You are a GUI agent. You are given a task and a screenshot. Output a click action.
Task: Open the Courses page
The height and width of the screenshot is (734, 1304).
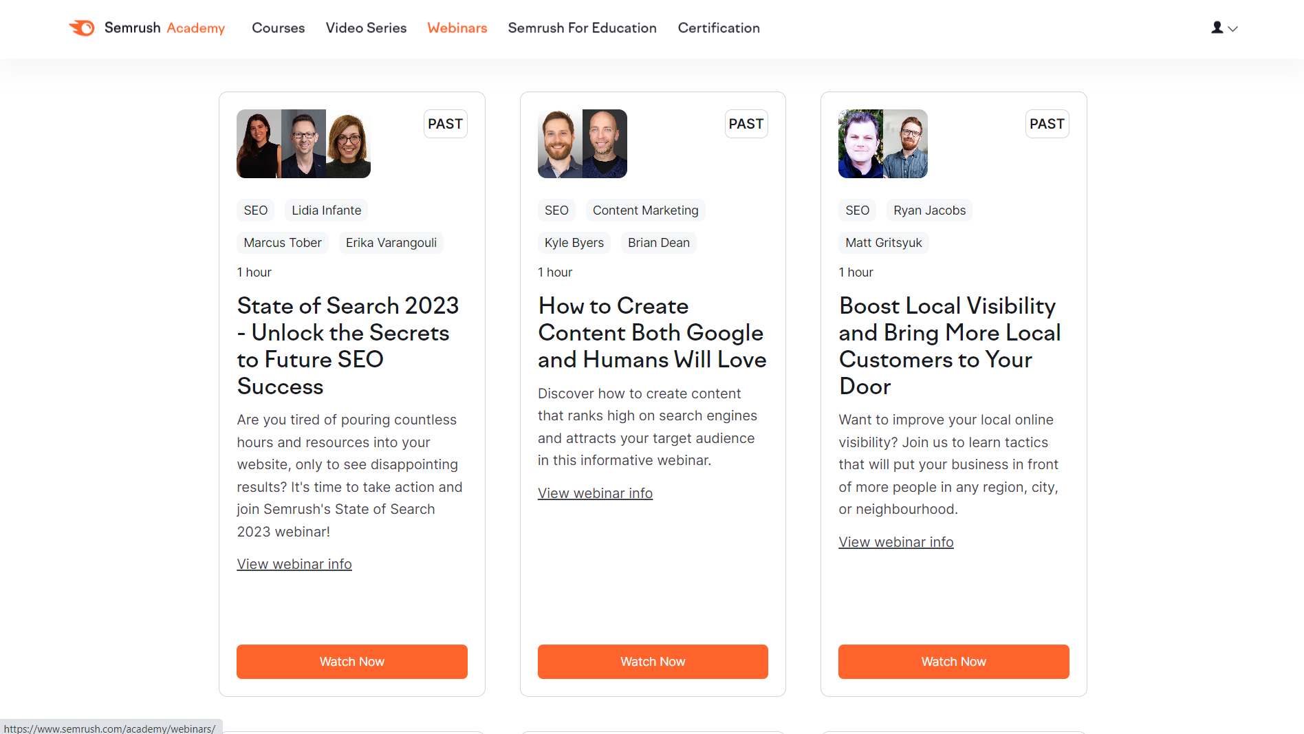(278, 28)
